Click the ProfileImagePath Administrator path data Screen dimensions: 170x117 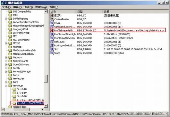(x=134, y=30)
